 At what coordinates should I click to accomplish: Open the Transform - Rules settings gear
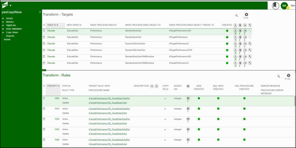tap(288, 76)
